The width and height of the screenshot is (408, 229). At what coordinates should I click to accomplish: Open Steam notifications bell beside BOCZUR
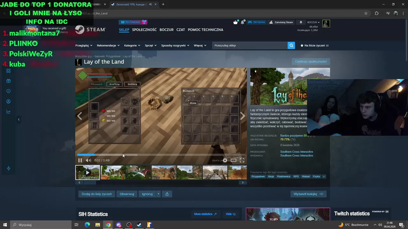click(301, 22)
